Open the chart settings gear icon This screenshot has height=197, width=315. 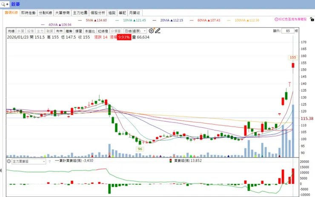click(151, 31)
